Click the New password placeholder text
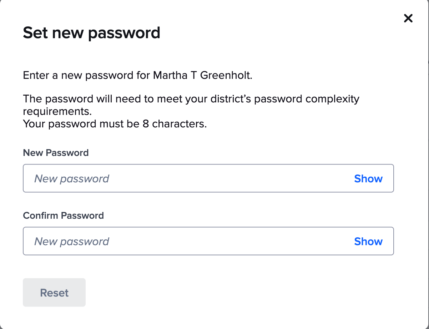Image resolution: width=429 pixels, height=329 pixels. tap(71, 178)
